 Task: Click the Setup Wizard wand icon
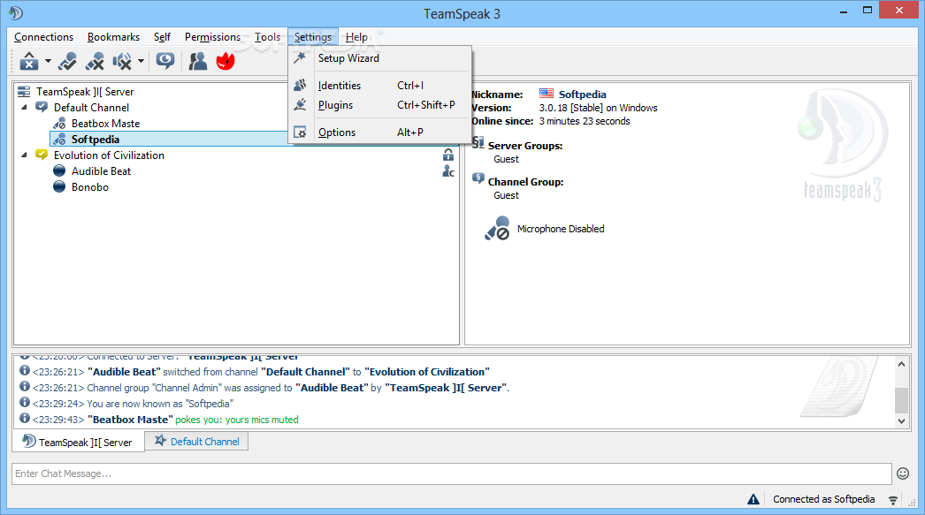(301, 57)
